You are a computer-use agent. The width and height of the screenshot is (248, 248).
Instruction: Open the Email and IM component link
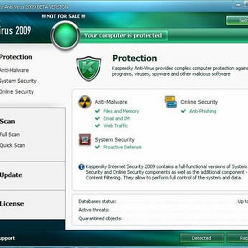[117, 118]
